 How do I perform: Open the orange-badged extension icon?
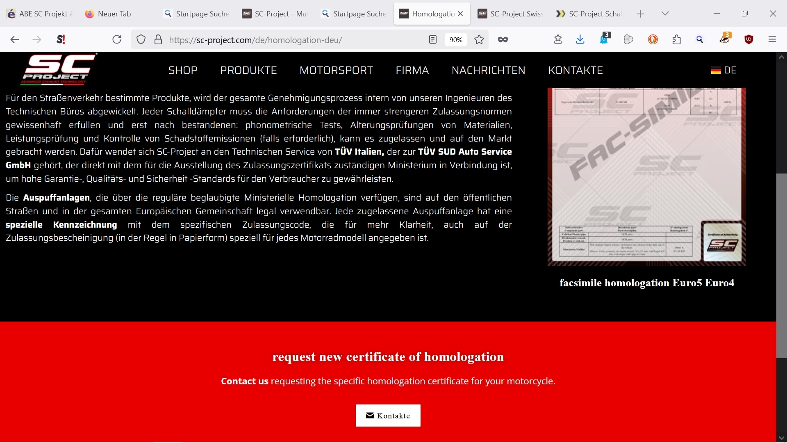[725, 39]
